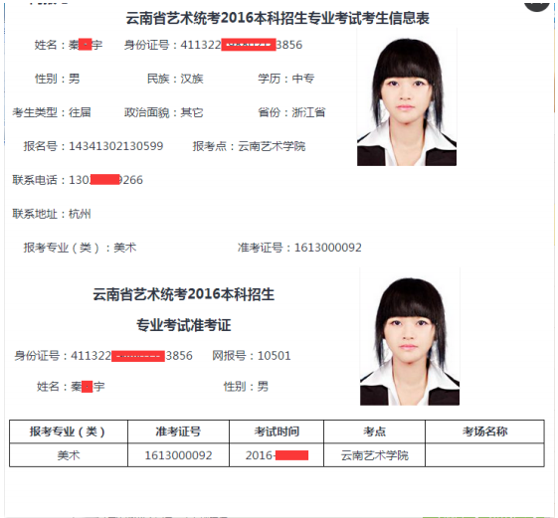Click the 报考专业(类) table header
This screenshot has height=518, width=558.
pyautogui.click(x=68, y=432)
